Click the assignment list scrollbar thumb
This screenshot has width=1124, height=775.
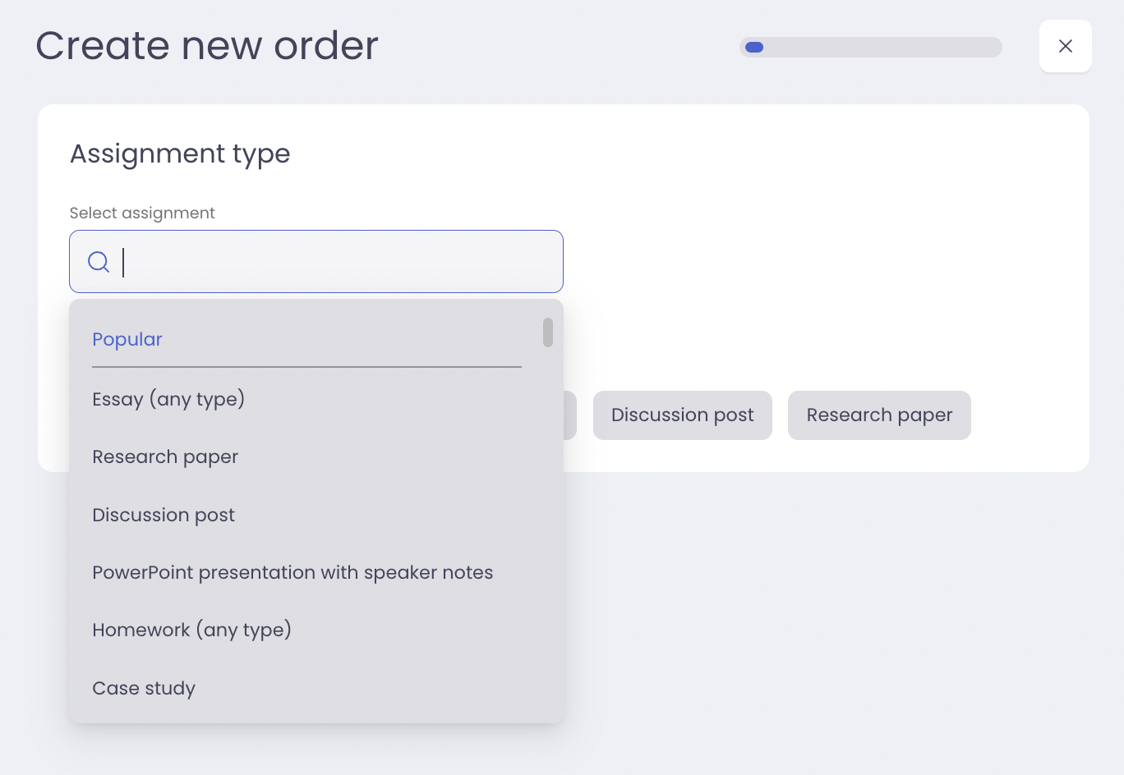548,332
